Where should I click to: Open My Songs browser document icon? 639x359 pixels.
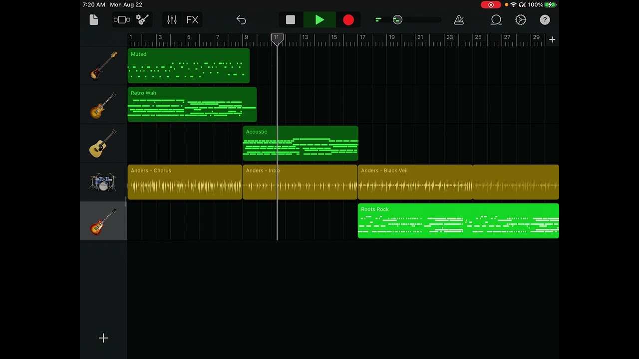click(94, 20)
